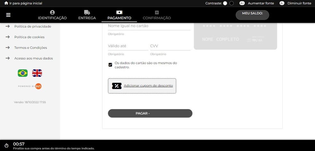Open Adicionar cupom de desconto link

tap(148, 86)
